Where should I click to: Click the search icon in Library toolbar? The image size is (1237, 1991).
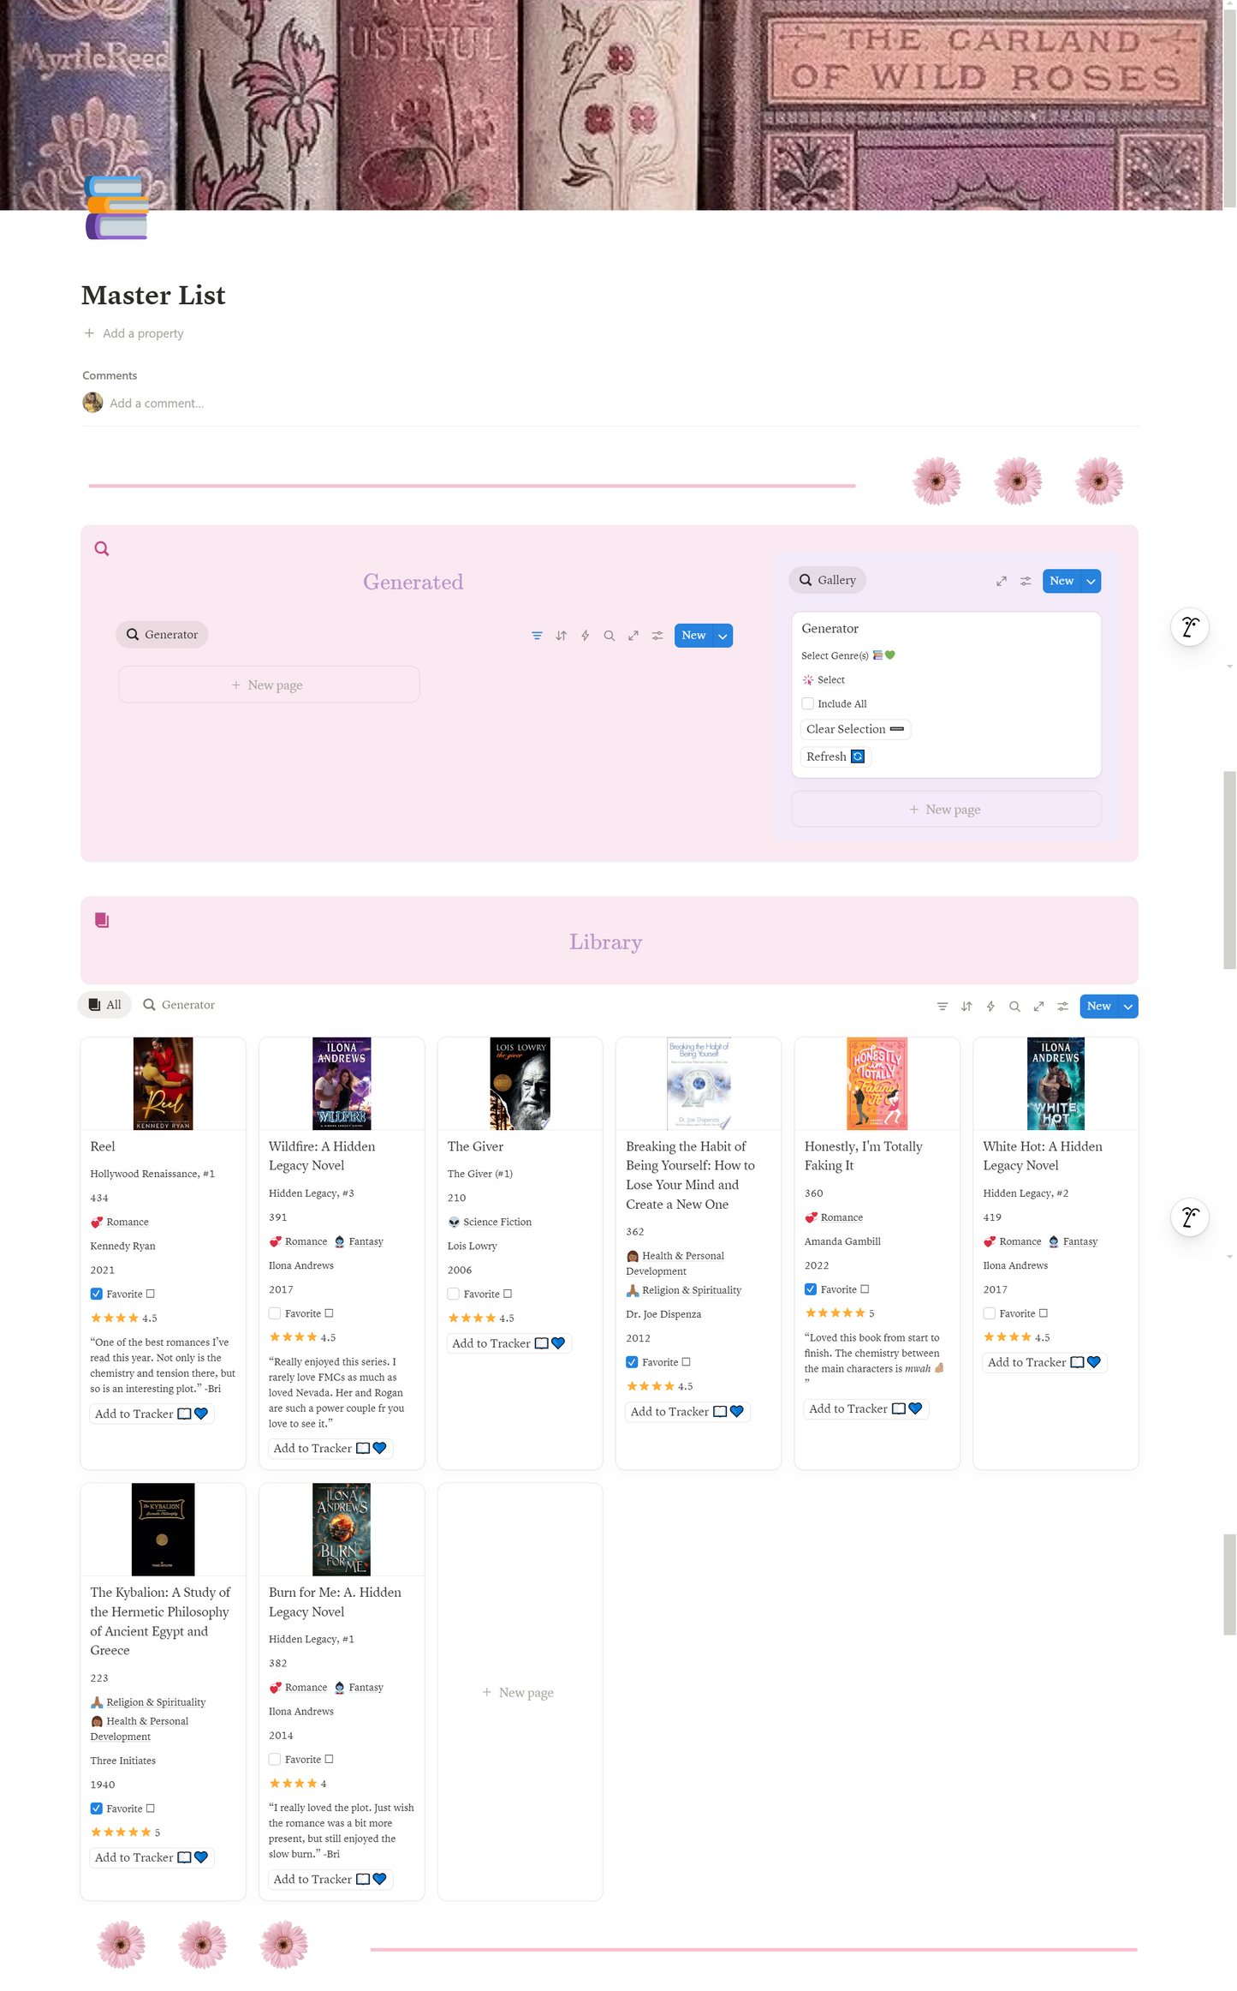tap(1014, 1007)
